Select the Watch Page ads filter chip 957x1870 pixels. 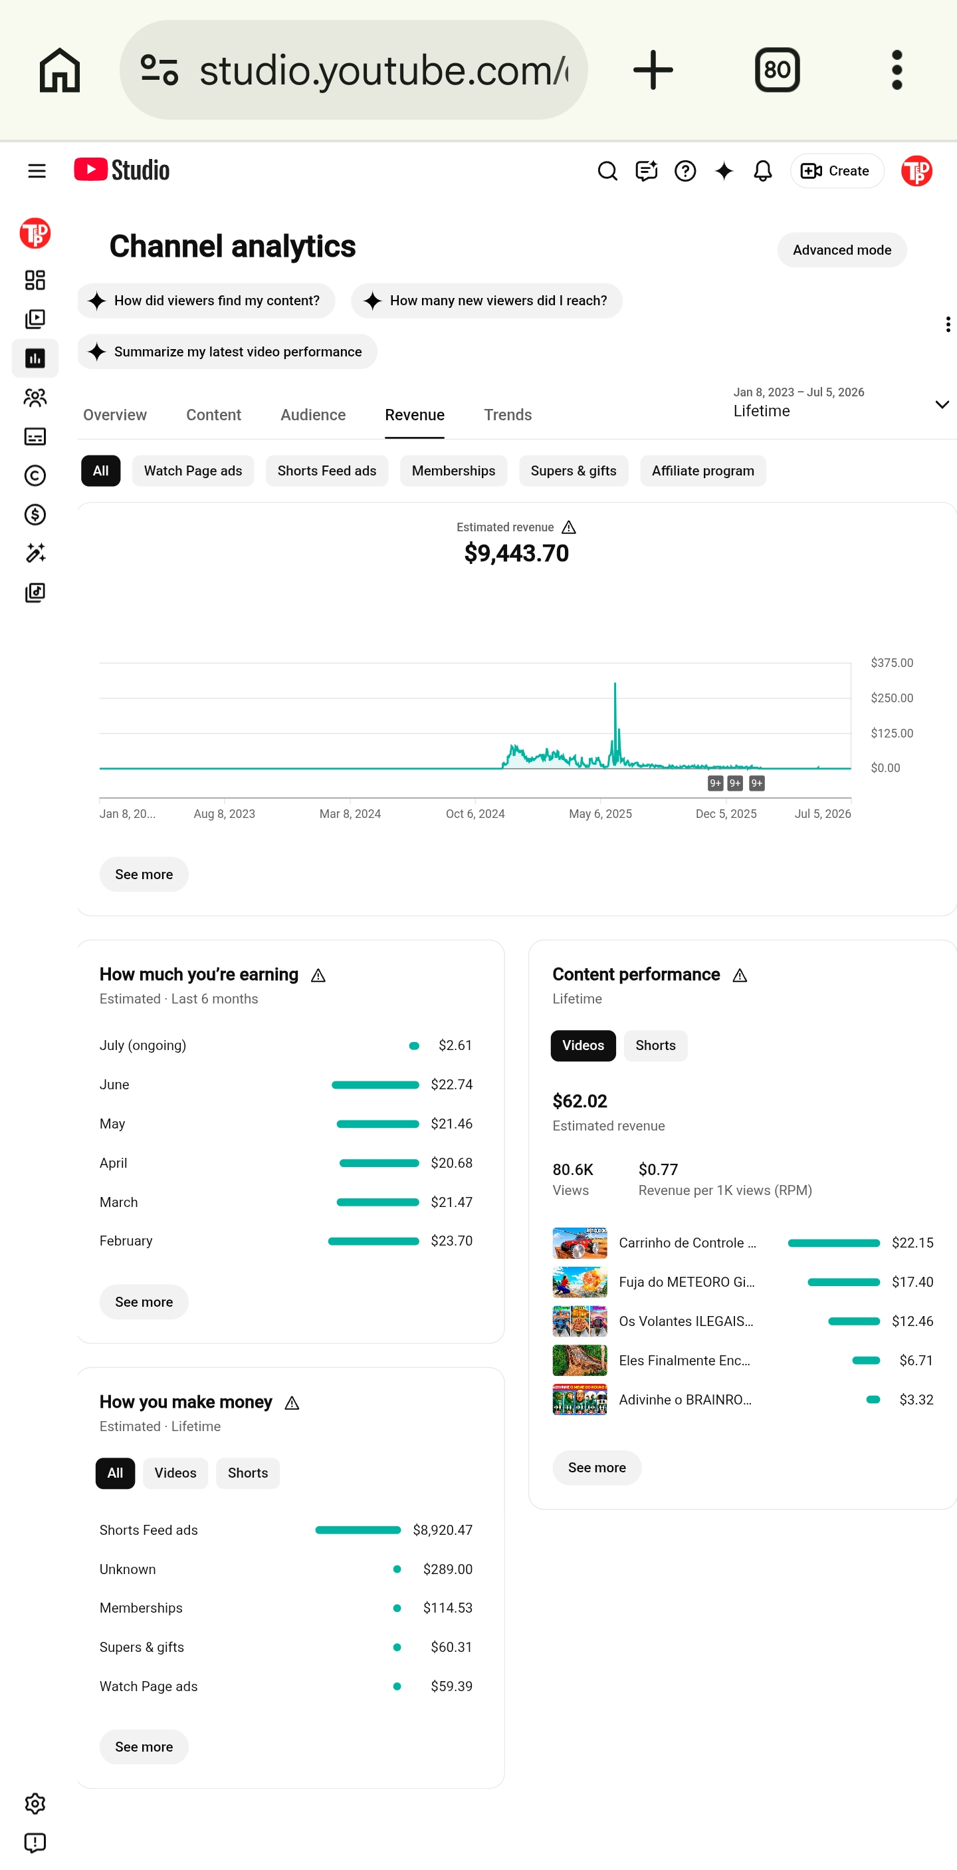193,470
